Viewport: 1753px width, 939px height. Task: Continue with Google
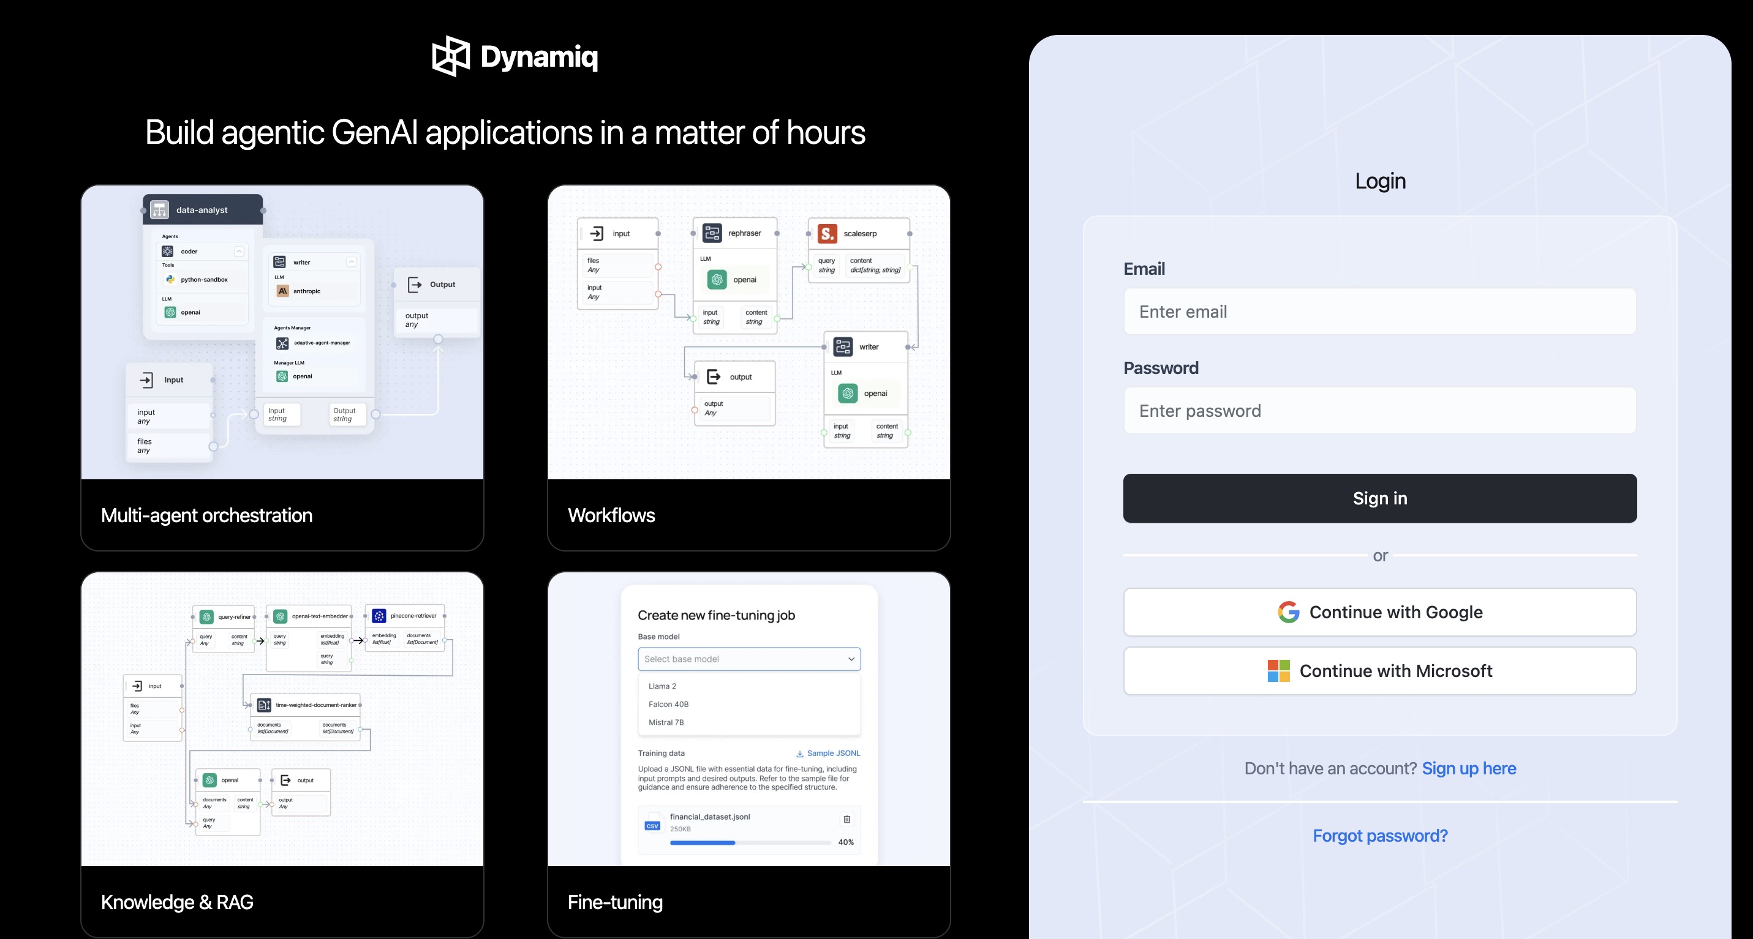coord(1379,612)
